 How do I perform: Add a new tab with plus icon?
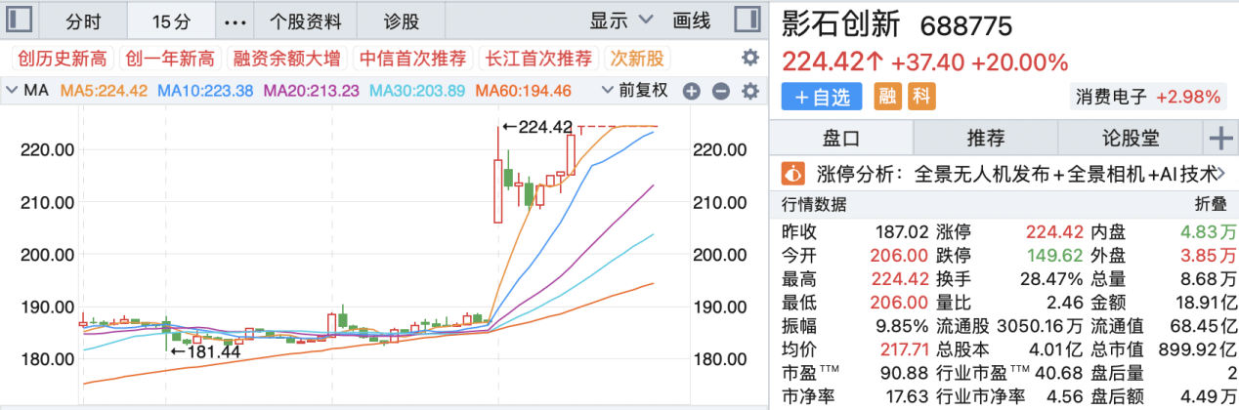click(1220, 138)
